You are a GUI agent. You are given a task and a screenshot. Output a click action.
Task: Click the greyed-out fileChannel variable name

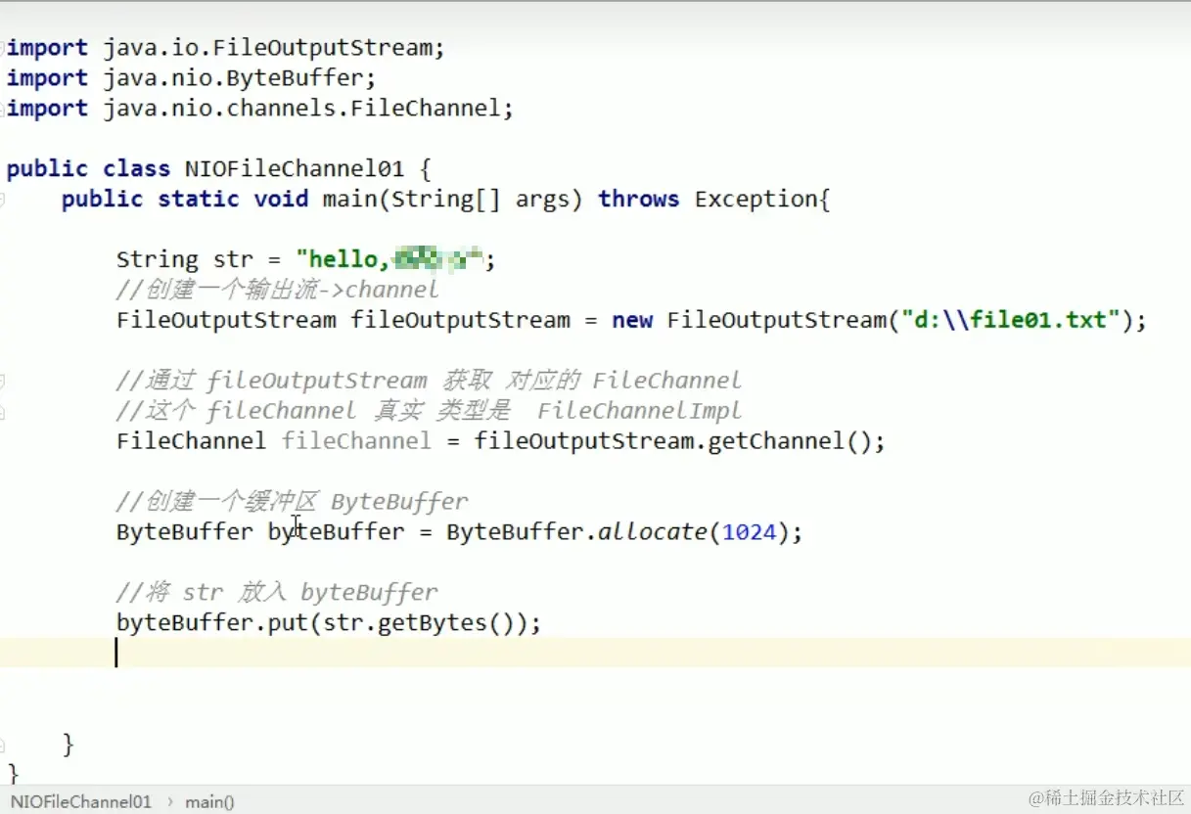click(x=356, y=441)
